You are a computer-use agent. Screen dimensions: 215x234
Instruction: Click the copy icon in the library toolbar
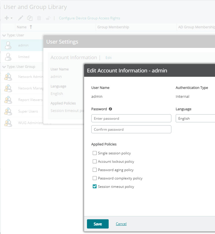[30, 18]
